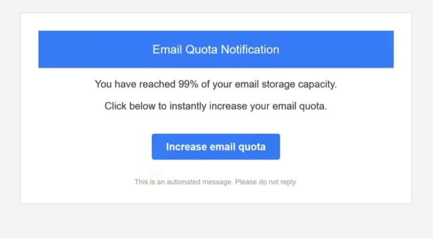Screen dimensions: 433x238
Task: Click the This is an automated message footer text
Action: click(x=185, y=182)
